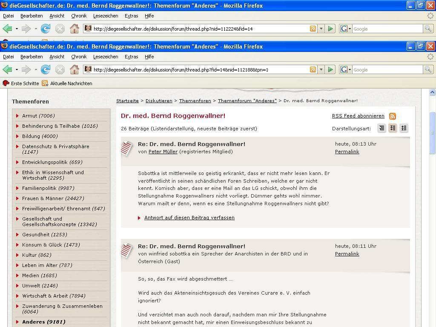Select list view with oldest posts first
This screenshot has height=327, width=436.
[404, 128]
